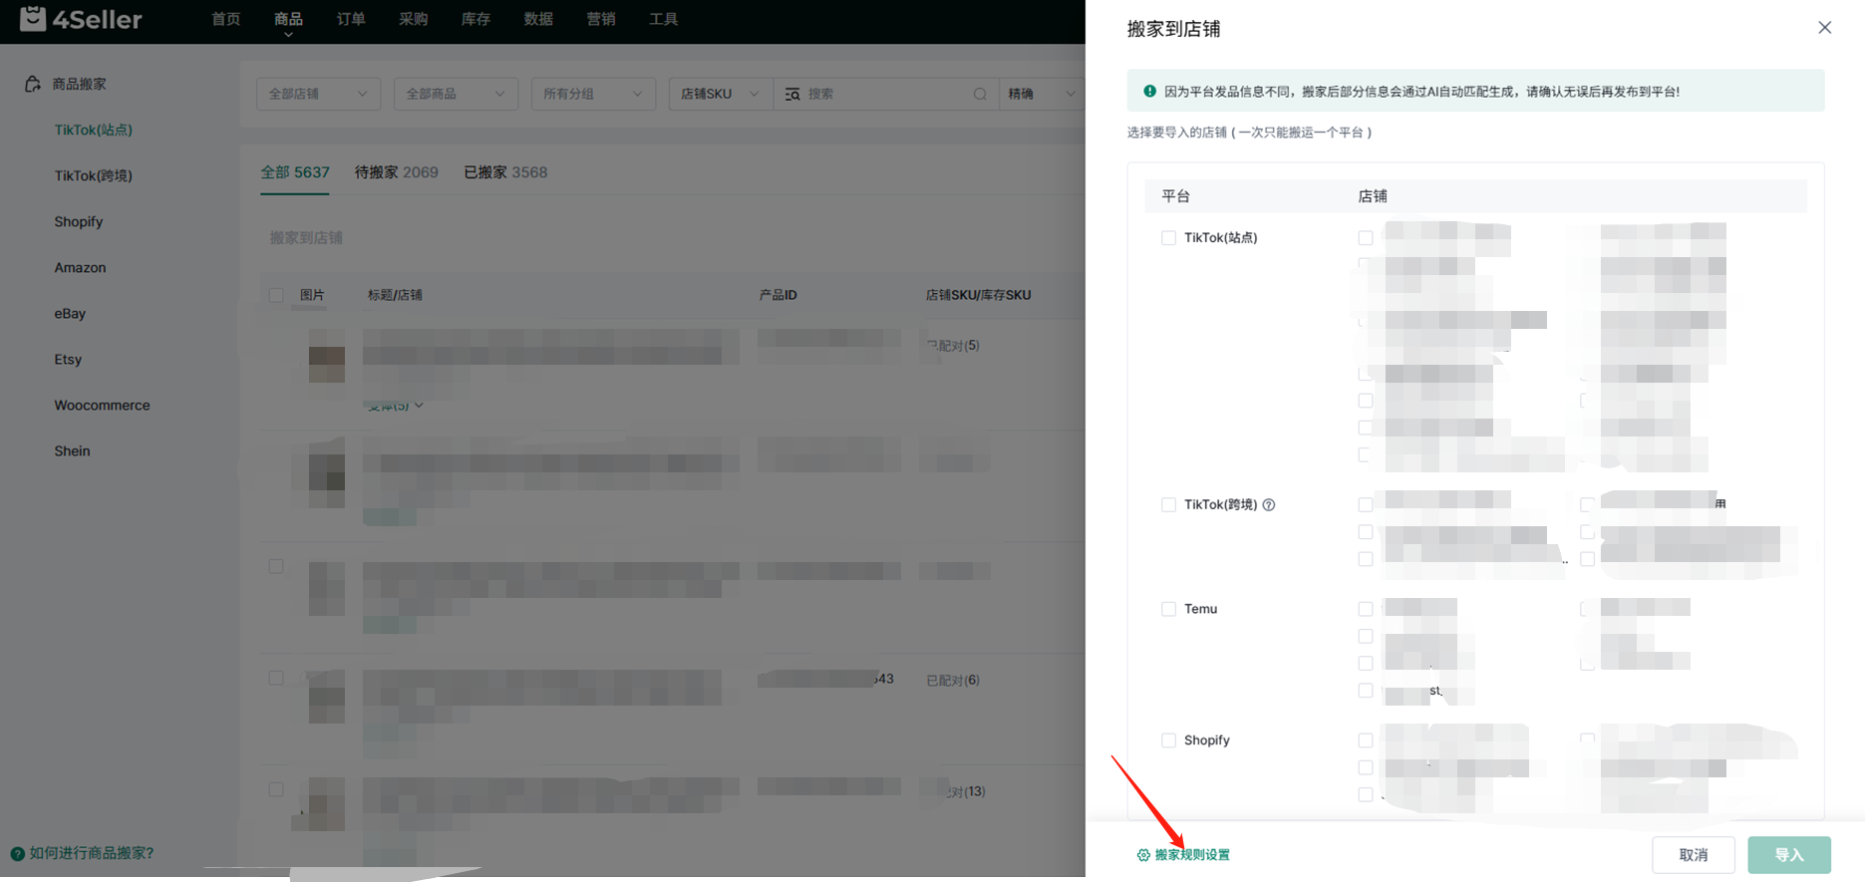Open the 全部店铺 dropdown
1865x882 pixels.
click(317, 94)
